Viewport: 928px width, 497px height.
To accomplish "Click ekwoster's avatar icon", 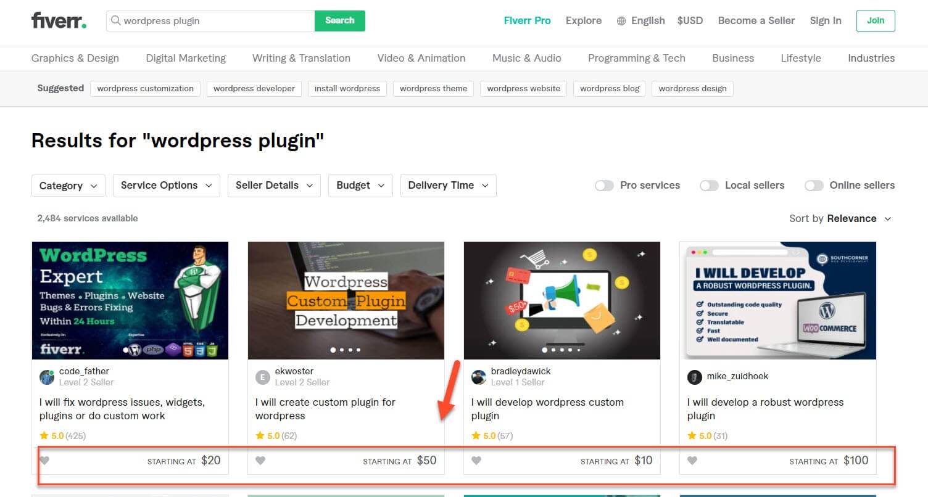I will (x=263, y=377).
